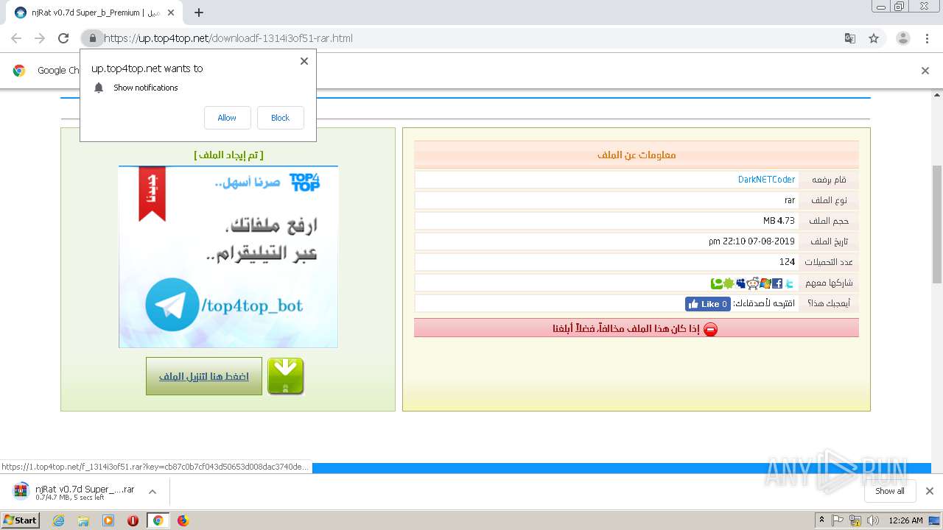
Task: Click the red shield taskbar icon
Action: tap(133, 520)
